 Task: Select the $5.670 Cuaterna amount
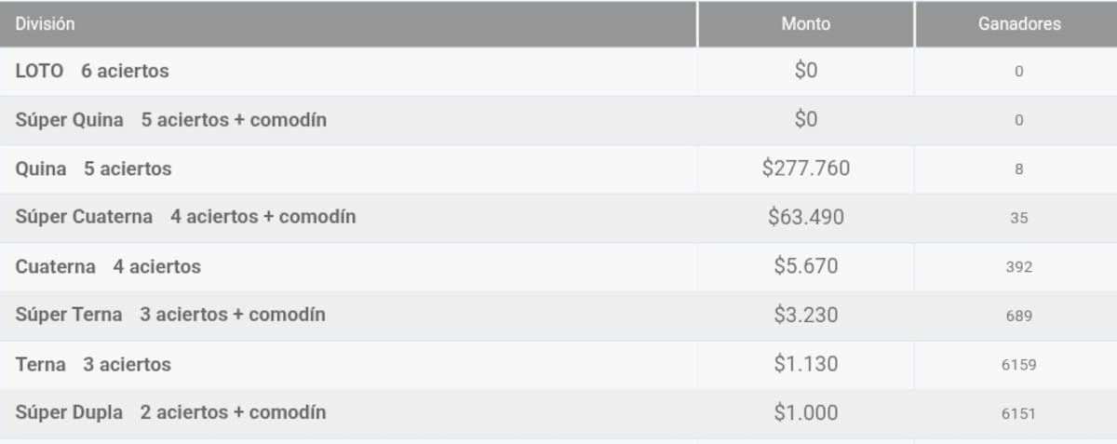805,266
